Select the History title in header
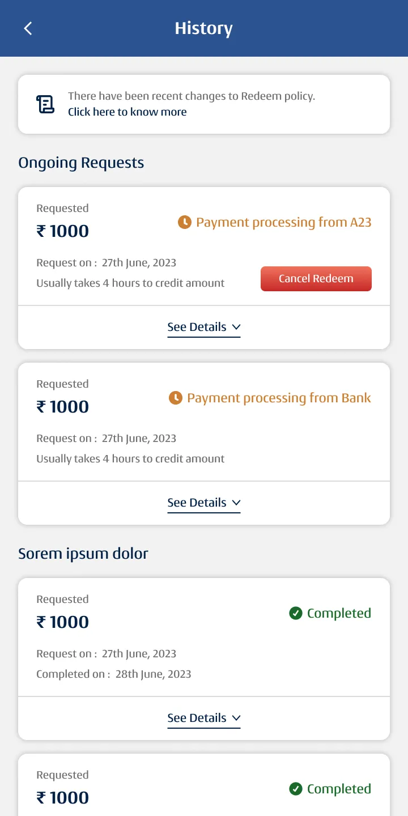 click(203, 28)
